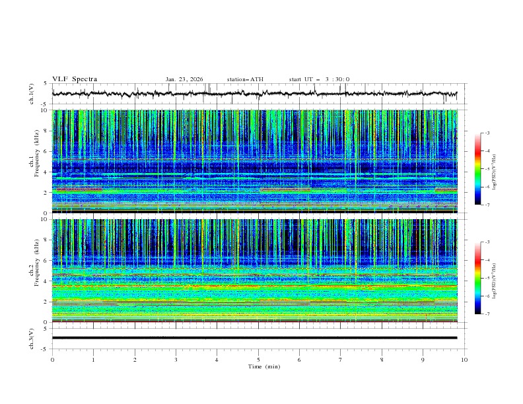Click the 10 minute tick on time axis
523x404 pixels.
(x=464, y=359)
